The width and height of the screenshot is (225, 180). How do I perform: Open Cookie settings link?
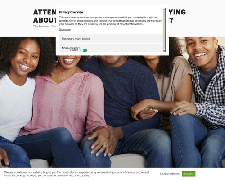tap(170, 174)
